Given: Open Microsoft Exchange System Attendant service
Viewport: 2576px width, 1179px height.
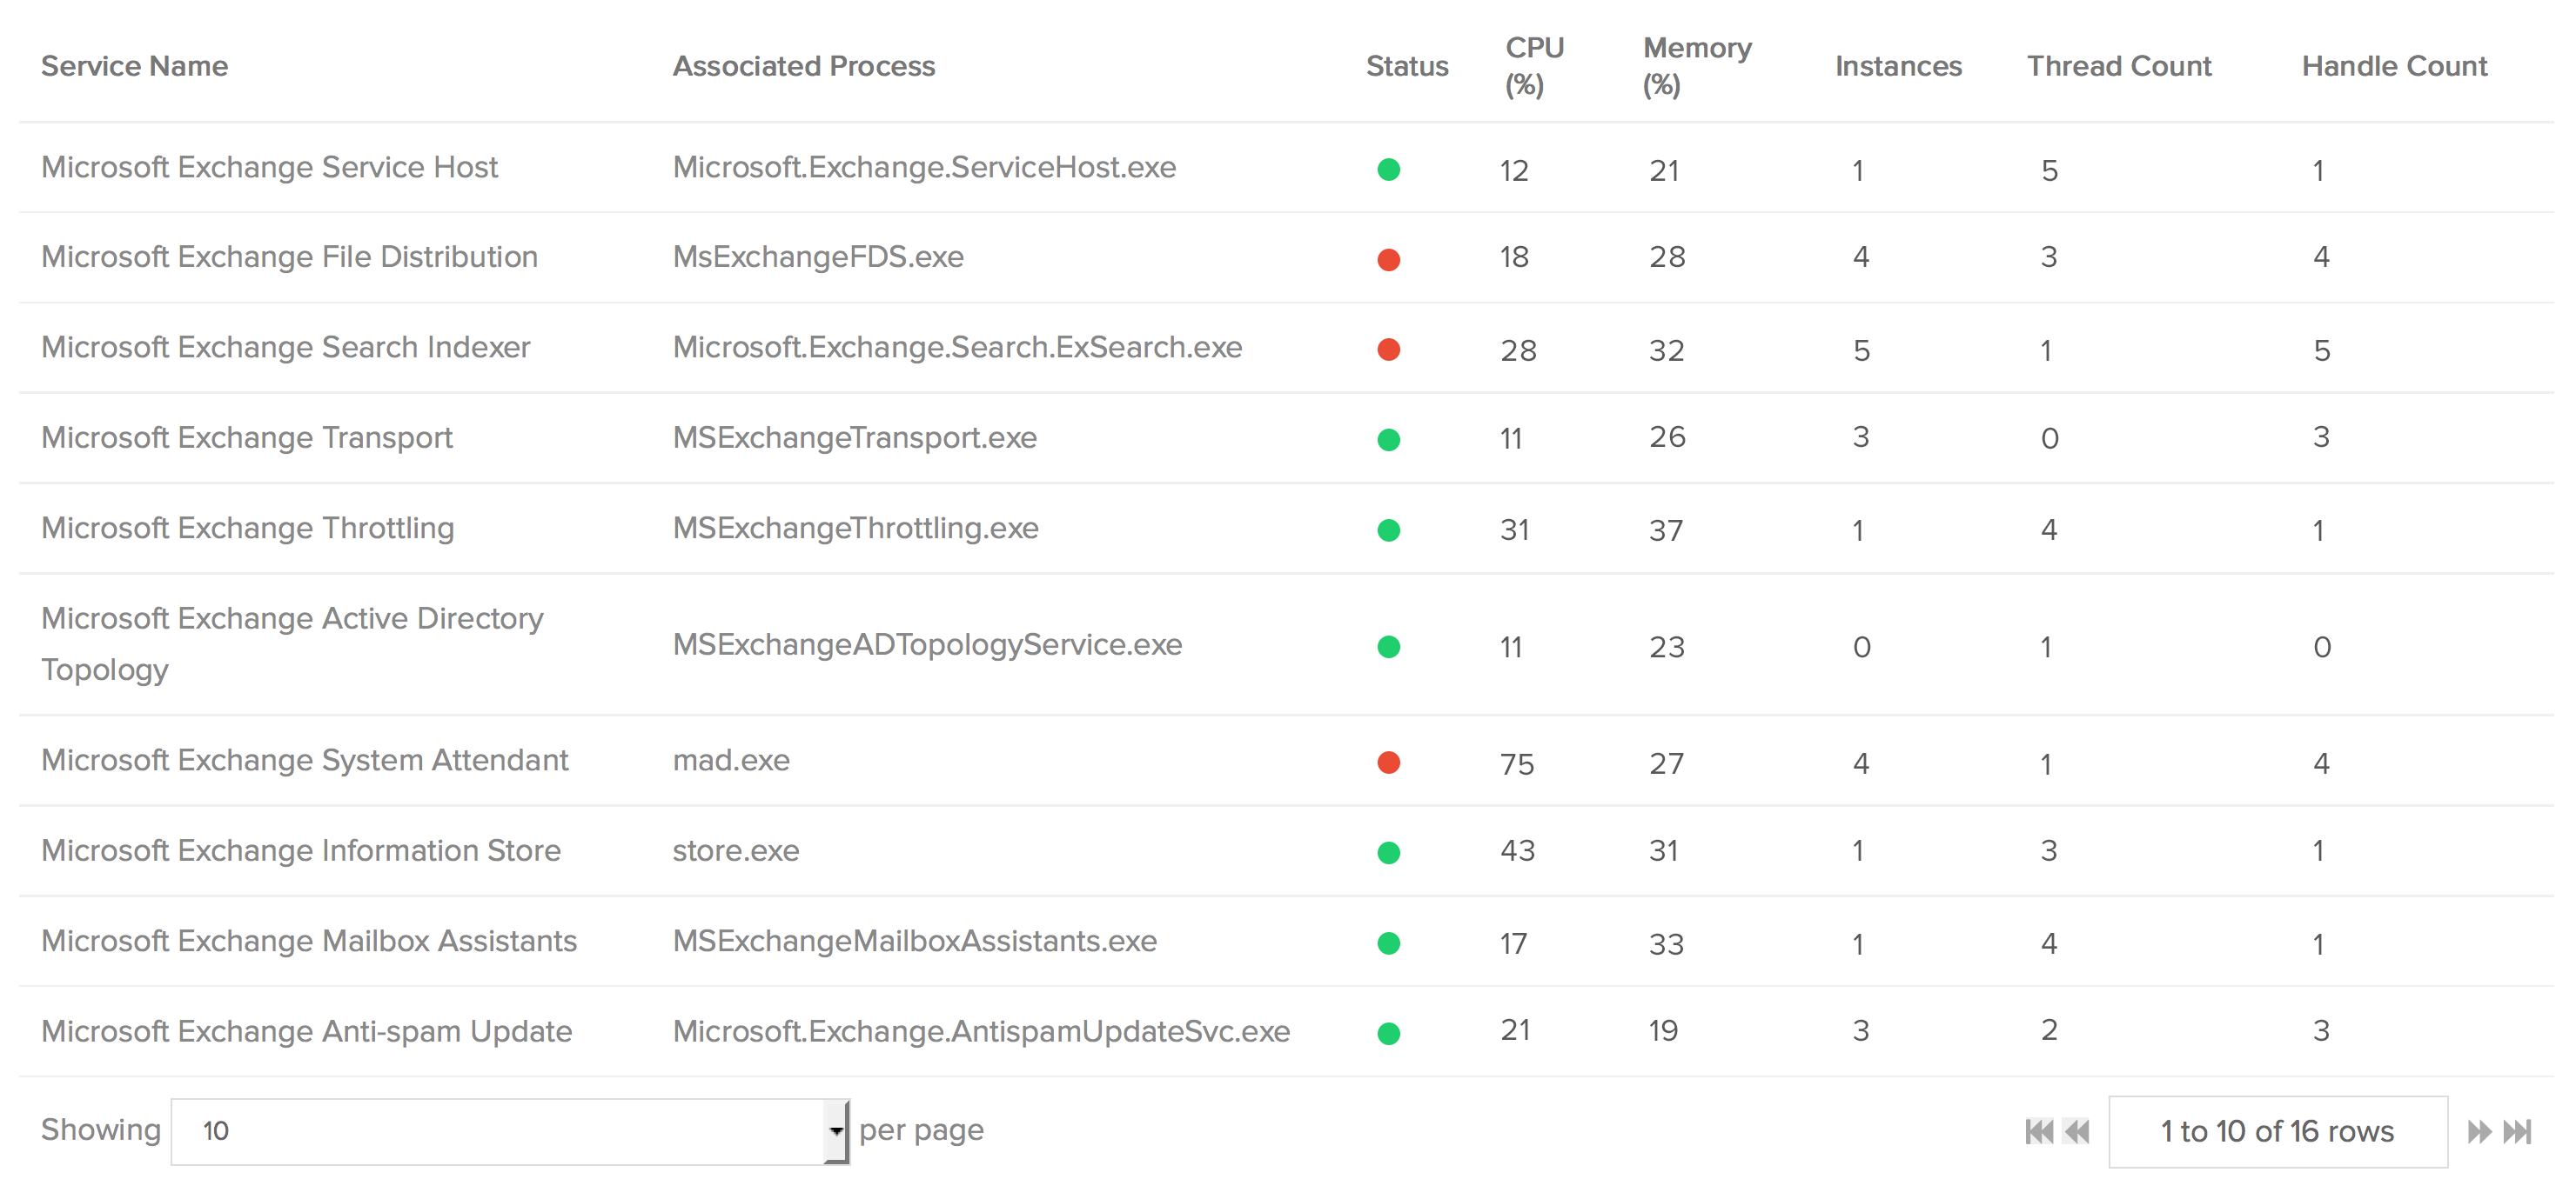Looking at the screenshot, I should coord(304,761).
